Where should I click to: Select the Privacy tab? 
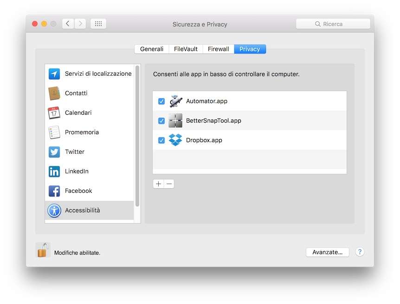[x=250, y=49]
